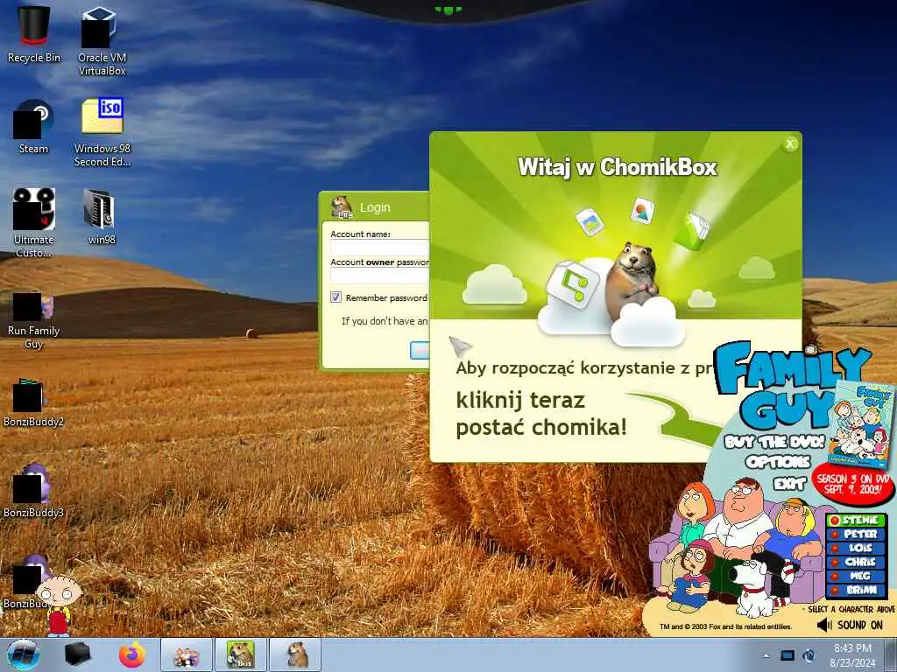Click the green-dotted dock tab at top of the screen
The image size is (897, 672).
click(x=448, y=9)
